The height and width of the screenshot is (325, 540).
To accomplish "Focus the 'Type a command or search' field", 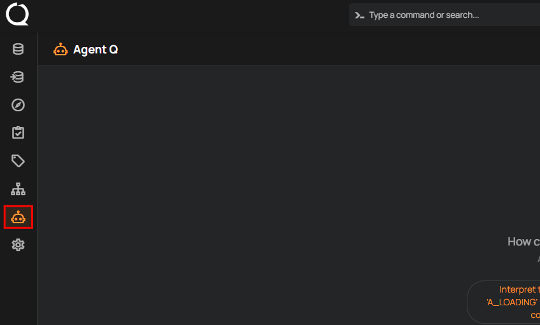I will click(x=446, y=15).
